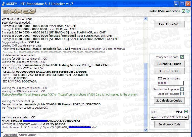Focus the NCK code input field
Viewport: 192px width, 137px height.
point(169,117)
